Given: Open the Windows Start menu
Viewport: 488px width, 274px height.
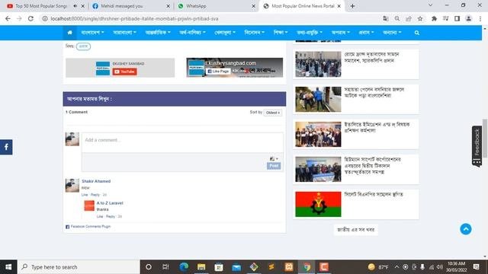Looking at the screenshot, I should pos(8,267).
